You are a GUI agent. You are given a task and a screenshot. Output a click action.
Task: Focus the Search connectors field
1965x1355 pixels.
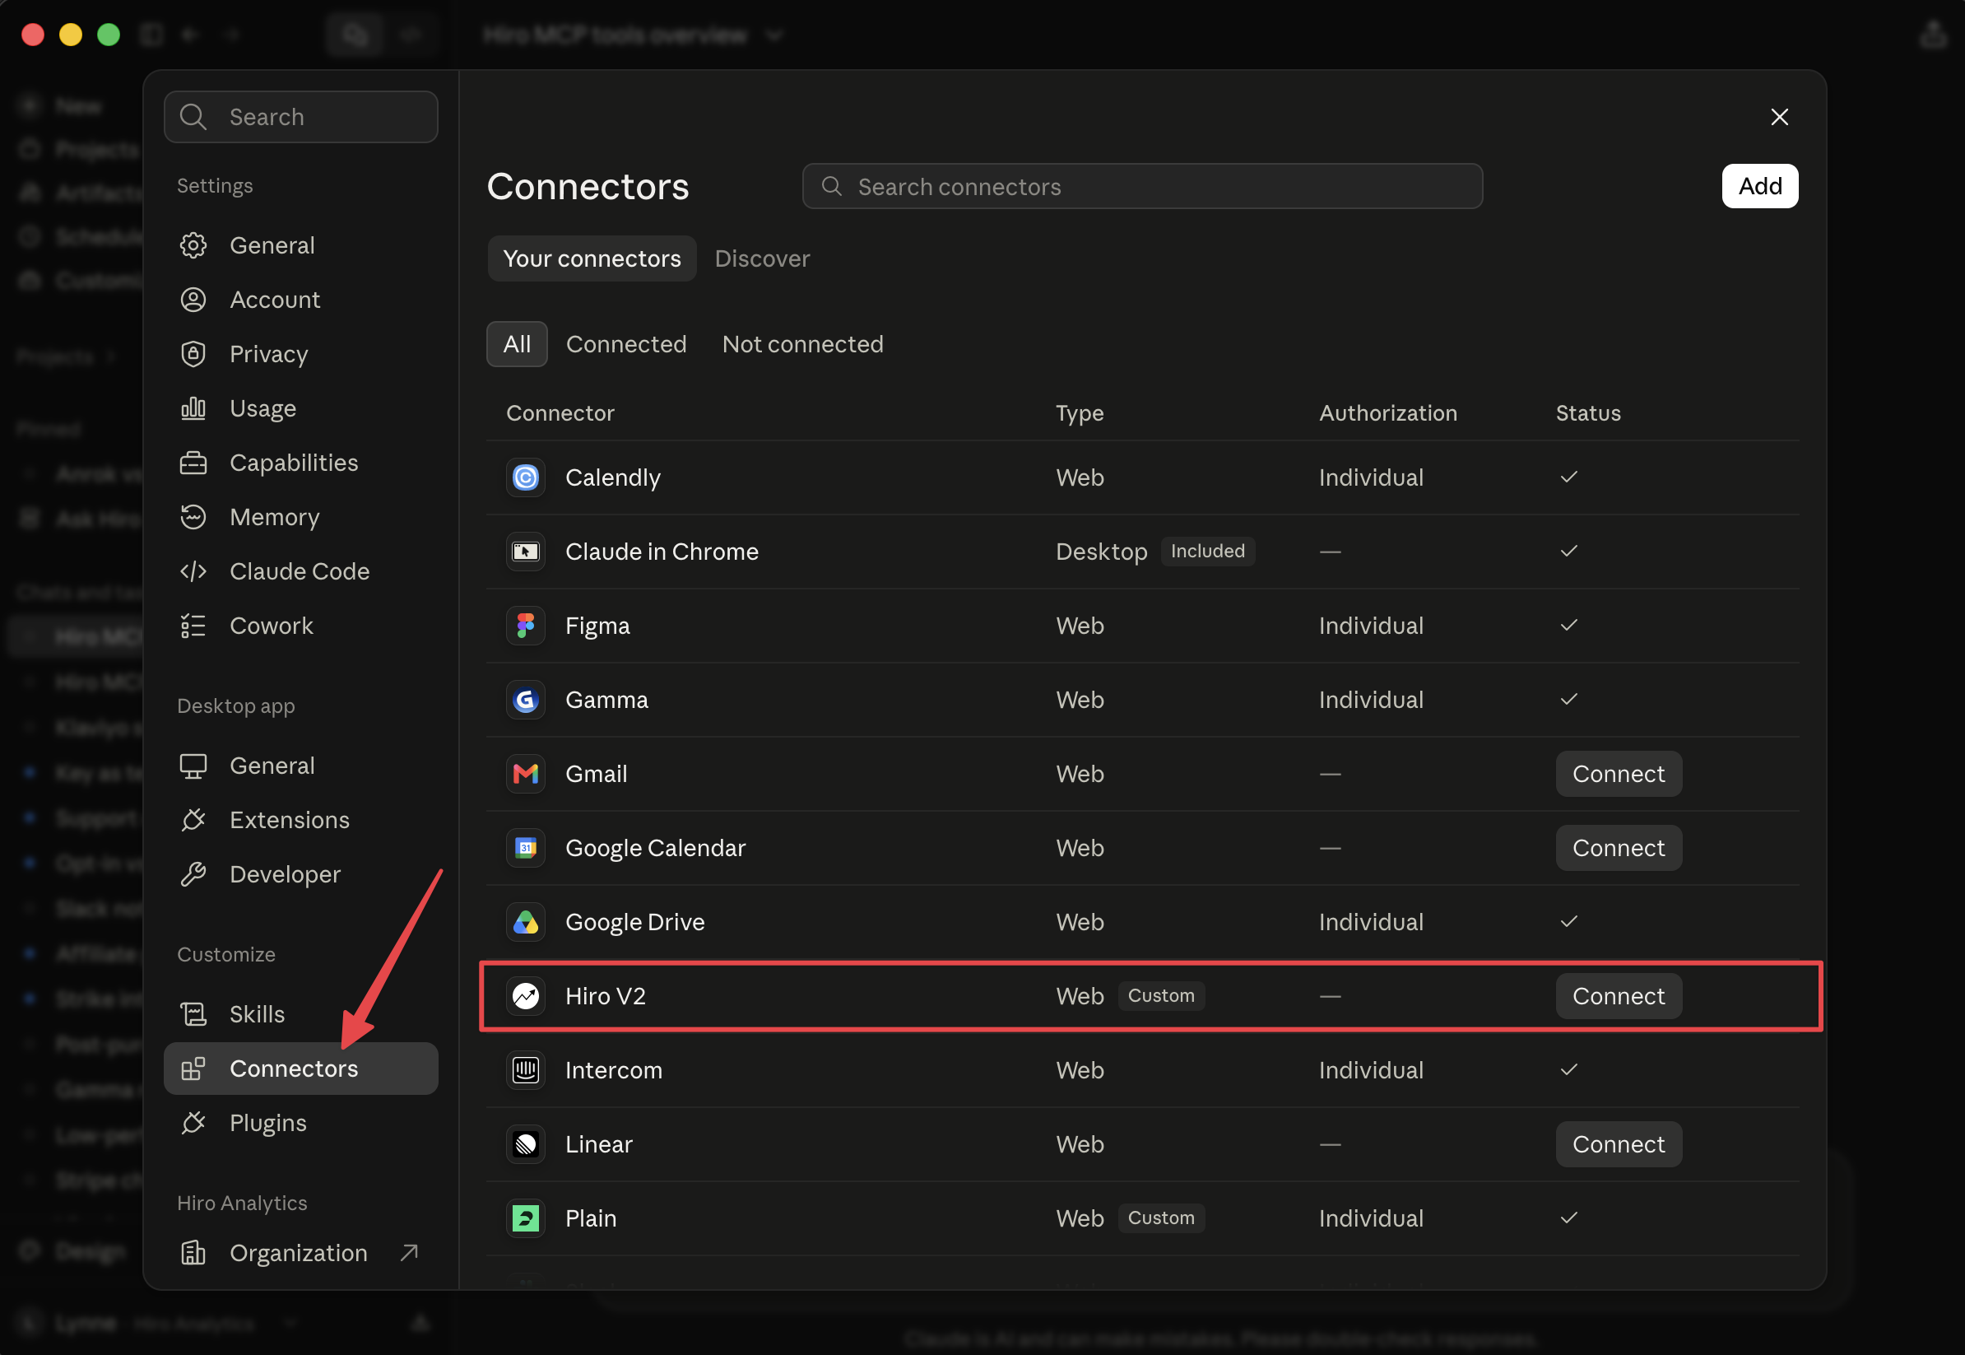tap(1142, 186)
